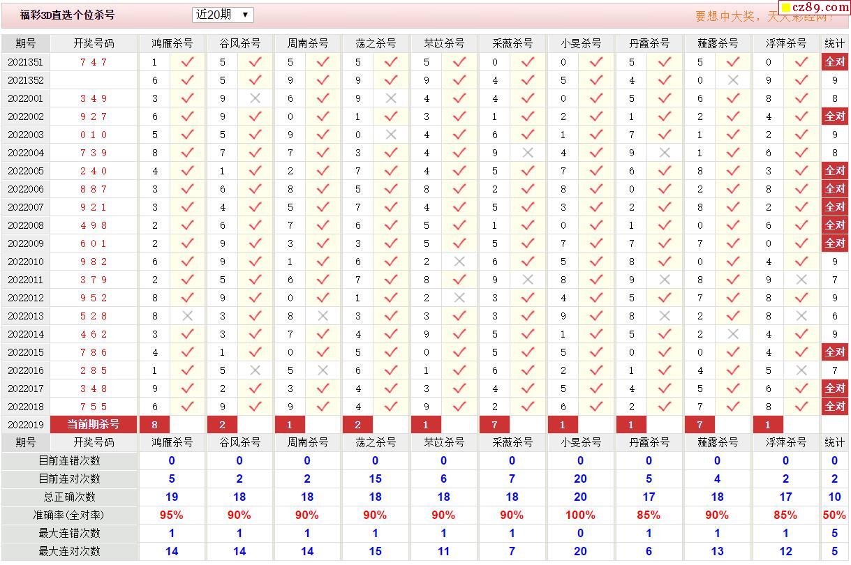
Task: Click the gray cross for 浮萍杀号 in period 2022016
Action: click(x=801, y=370)
